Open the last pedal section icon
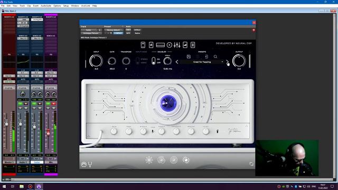This screenshot has width=338, height=190. (193, 45)
